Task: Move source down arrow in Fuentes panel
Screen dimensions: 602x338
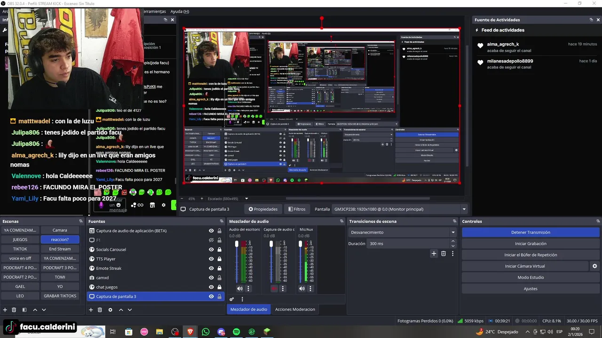Action: 130,310
